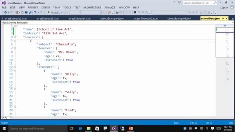Open the DEBUG menu
Viewport: 235px width, 132px height.
[x=46, y=7]
